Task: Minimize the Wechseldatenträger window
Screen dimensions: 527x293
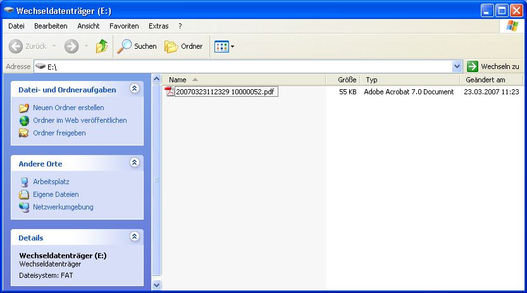Action: point(487,11)
